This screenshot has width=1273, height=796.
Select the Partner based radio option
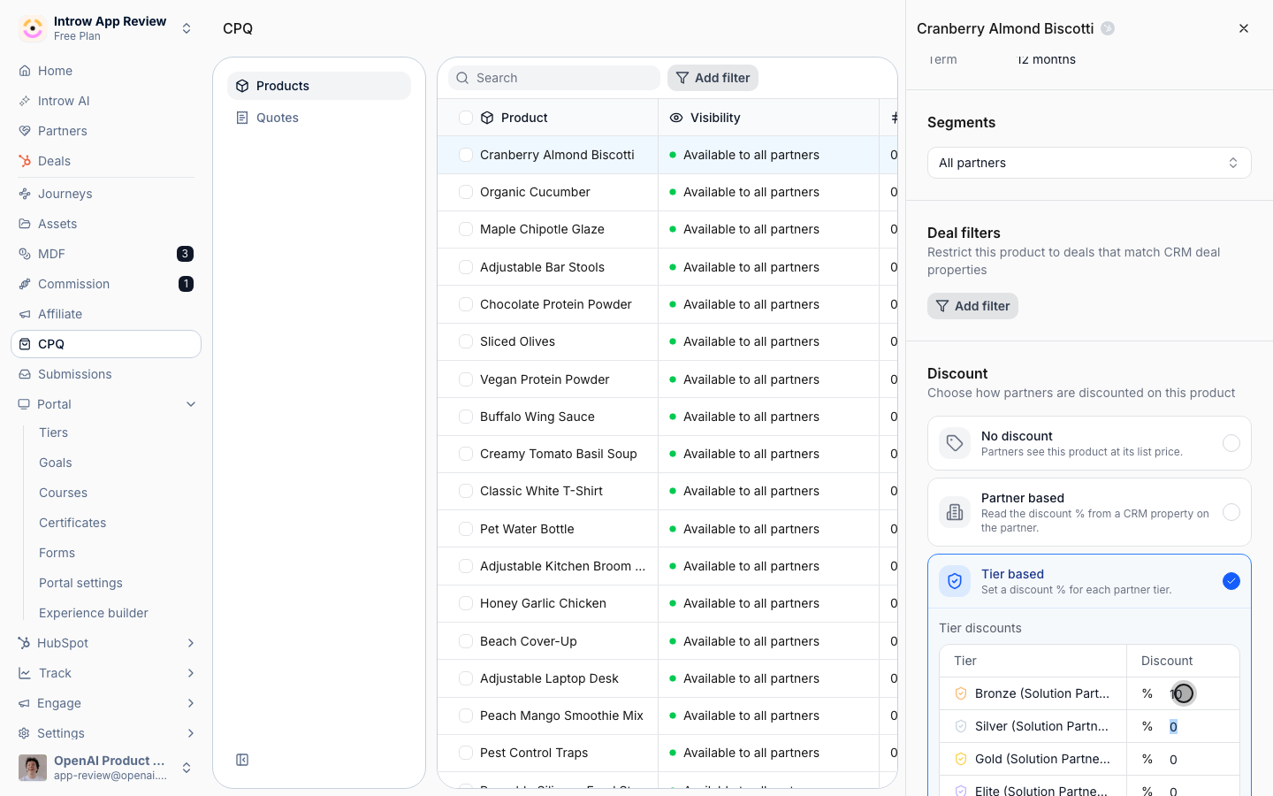click(x=1231, y=512)
